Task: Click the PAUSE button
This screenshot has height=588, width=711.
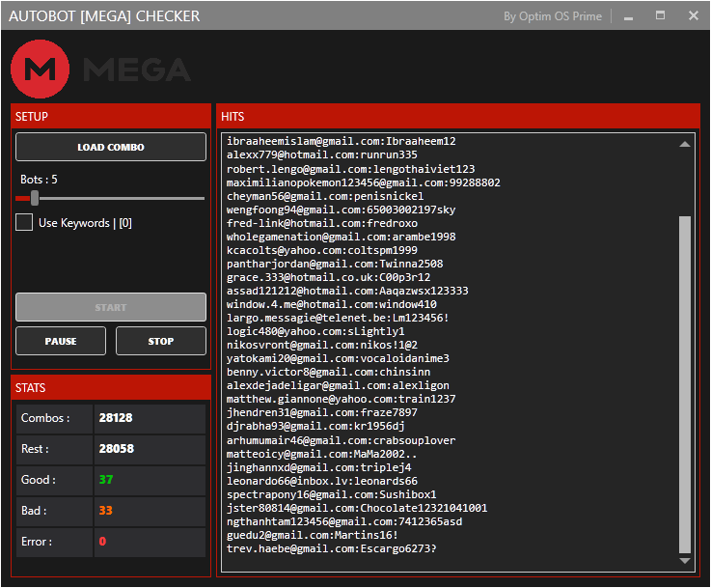Action: coord(61,341)
